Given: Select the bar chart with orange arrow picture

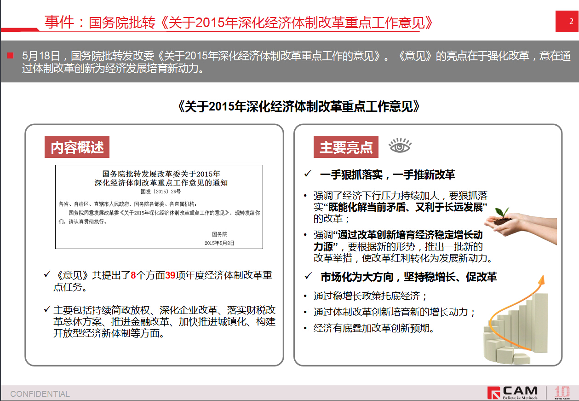Looking at the screenshot, I should (x=516, y=319).
